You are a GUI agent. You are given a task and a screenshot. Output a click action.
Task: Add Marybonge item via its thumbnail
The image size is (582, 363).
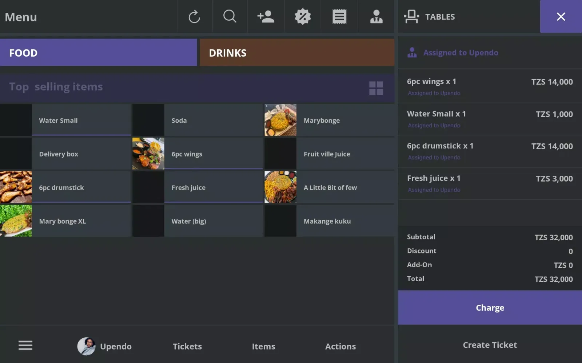(280, 120)
